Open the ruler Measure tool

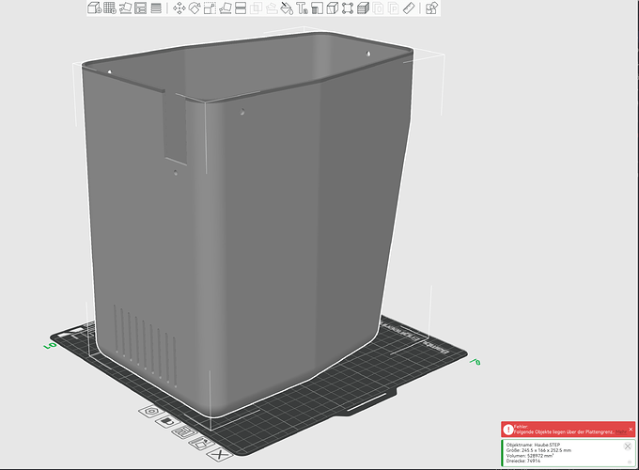point(409,8)
